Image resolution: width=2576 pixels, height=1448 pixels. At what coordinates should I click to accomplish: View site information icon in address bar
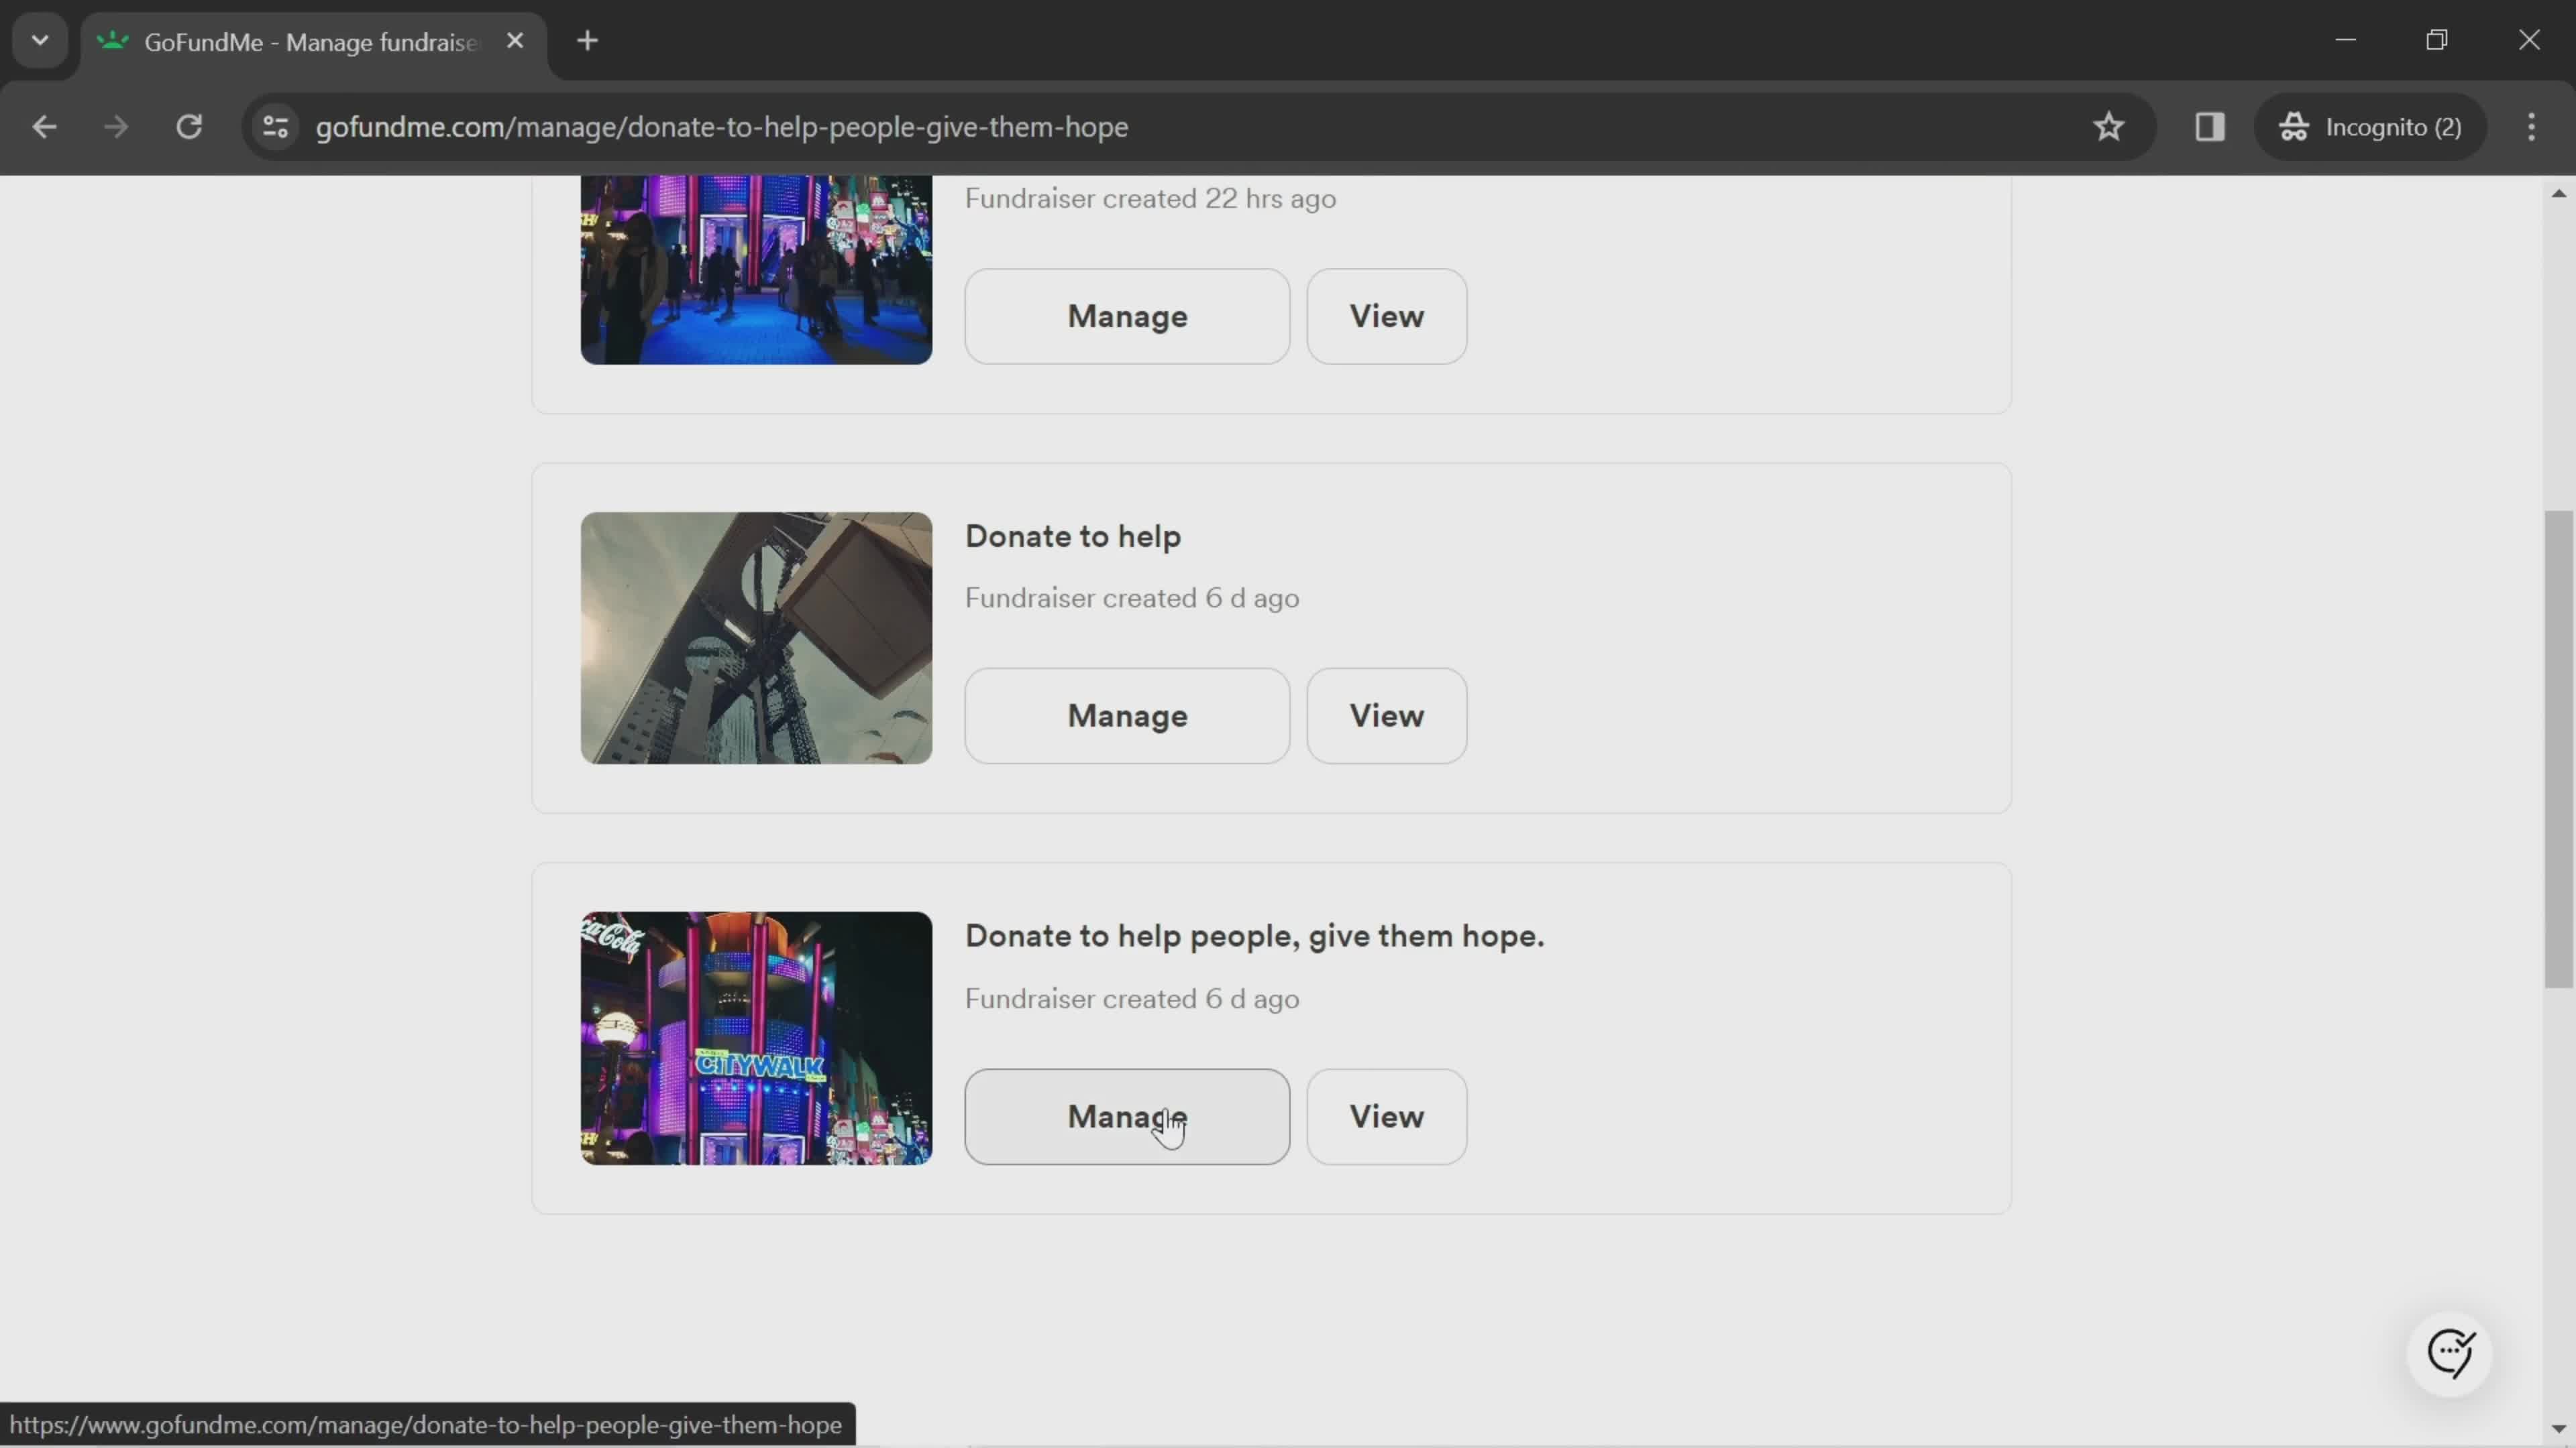coord(275,127)
